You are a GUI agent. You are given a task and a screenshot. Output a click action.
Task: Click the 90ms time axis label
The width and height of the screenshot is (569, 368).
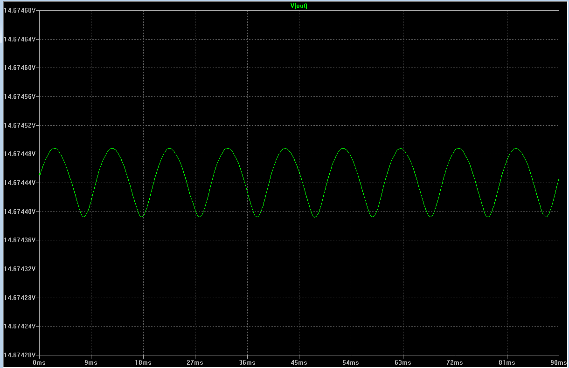click(x=558, y=362)
